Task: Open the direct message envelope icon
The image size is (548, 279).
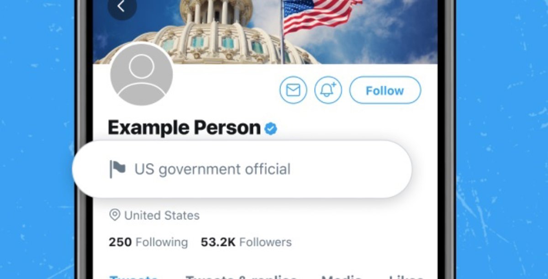Action: click(293, 90)
